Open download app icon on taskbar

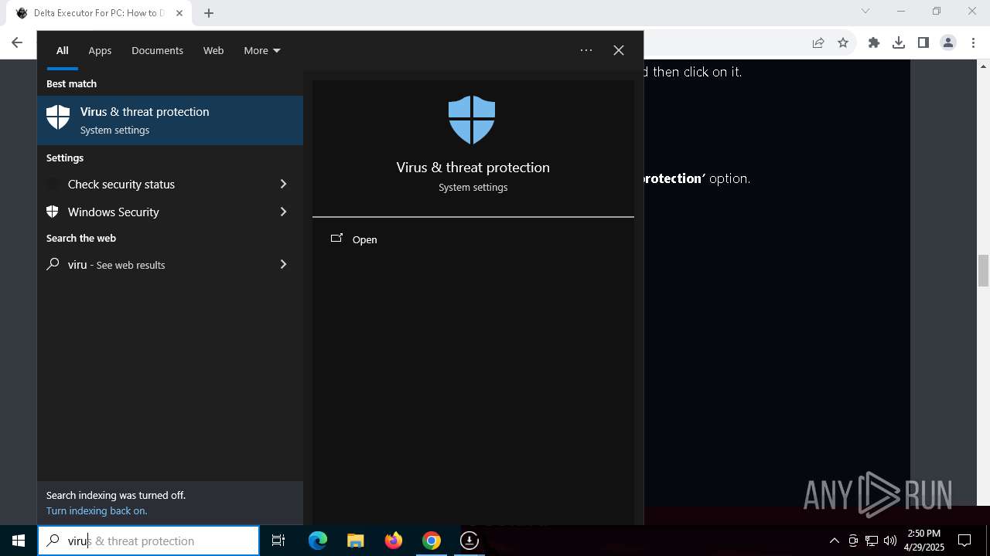[469, 541]
